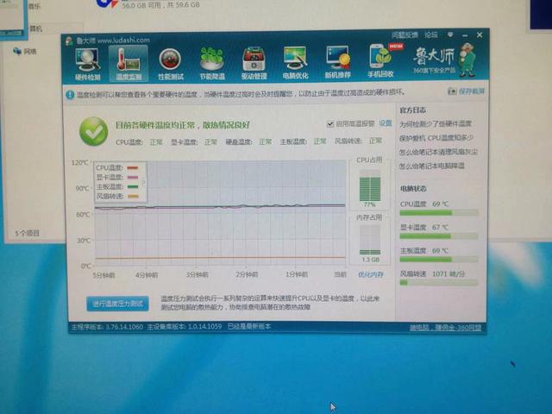Open 论坛 forum link in title bar
Viewport: 552px width, 414px height.
tap(431, 34)
